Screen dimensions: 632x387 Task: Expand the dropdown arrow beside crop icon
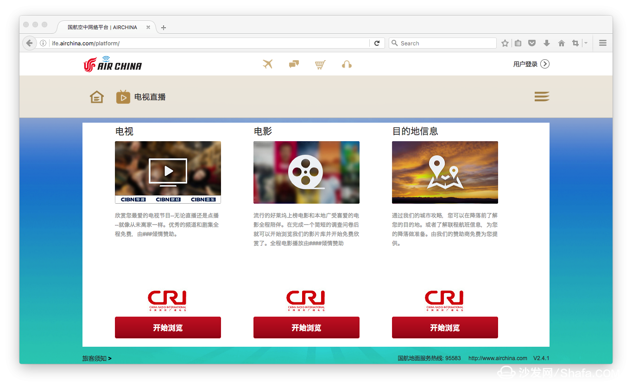click(586, 43)
